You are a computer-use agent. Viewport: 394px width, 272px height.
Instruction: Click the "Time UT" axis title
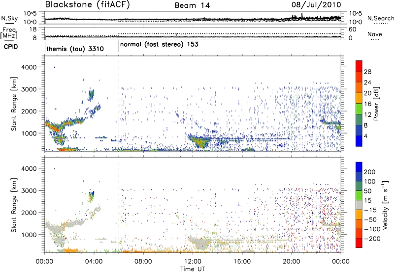click(x=193, y=269)
